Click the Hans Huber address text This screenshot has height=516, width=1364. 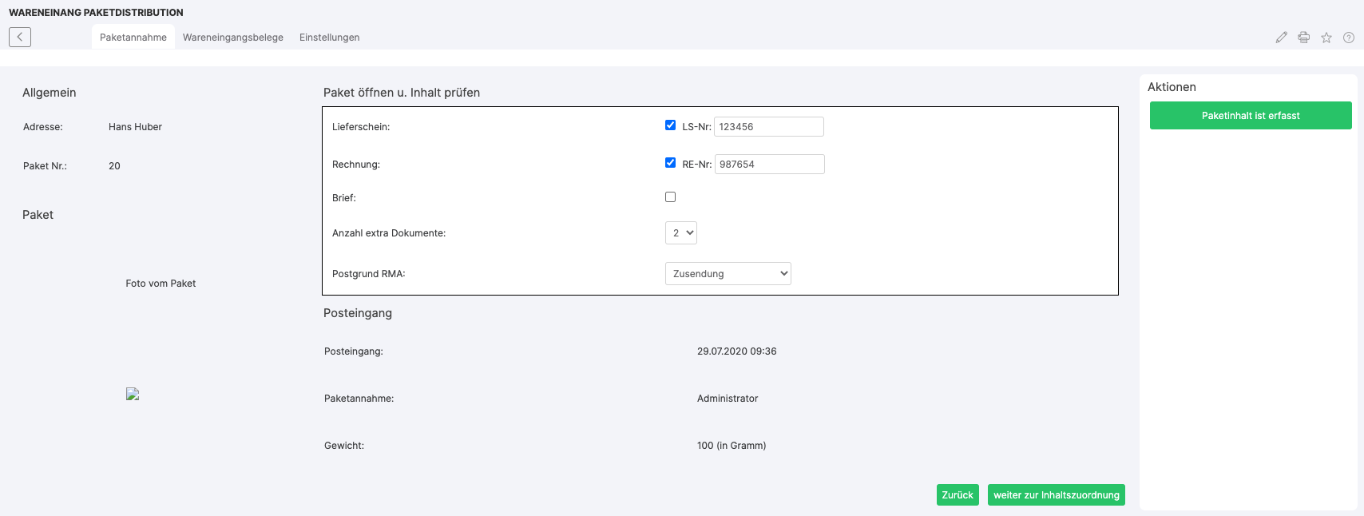[135, 127]
